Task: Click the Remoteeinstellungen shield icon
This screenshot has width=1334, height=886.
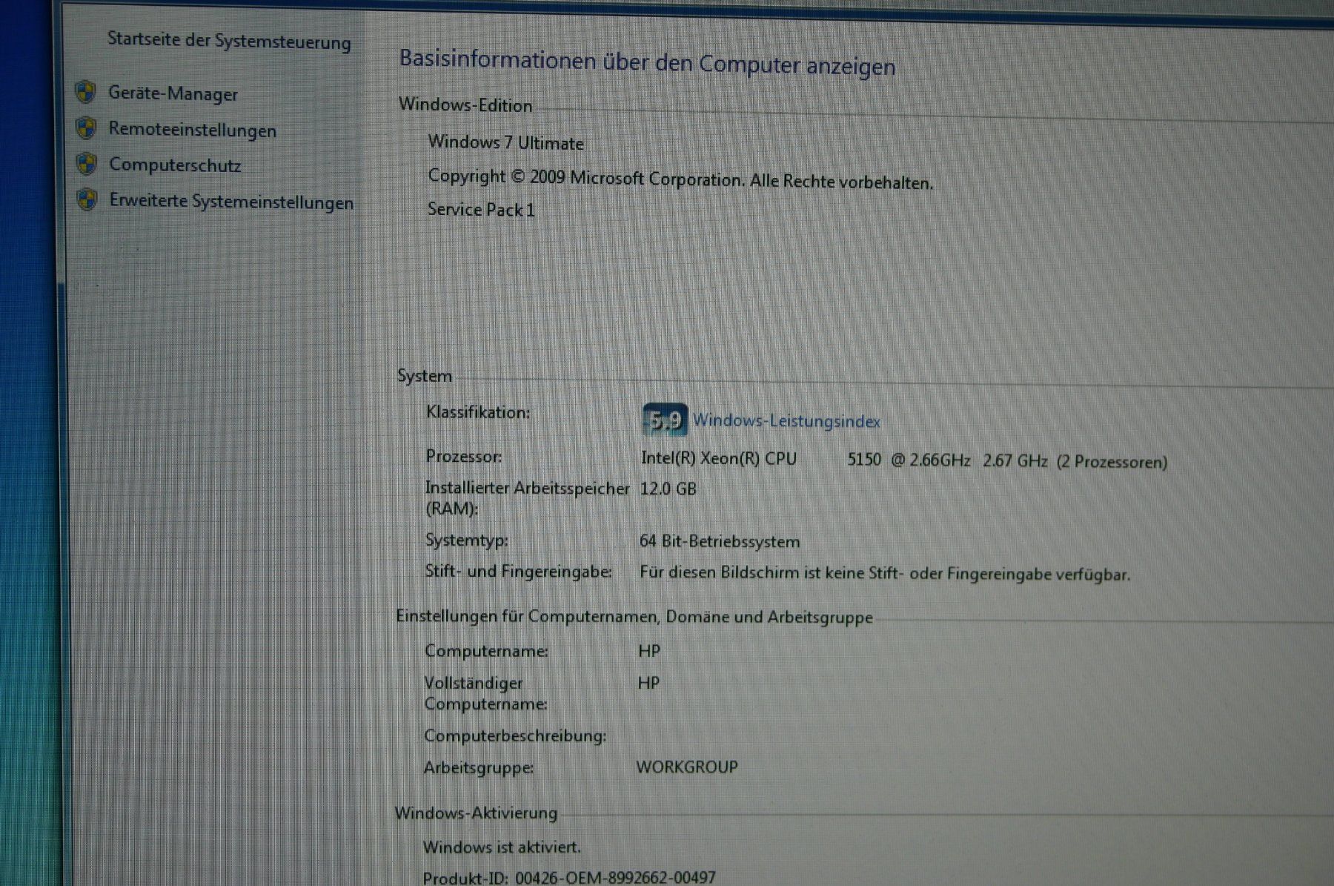Action: 86,128
